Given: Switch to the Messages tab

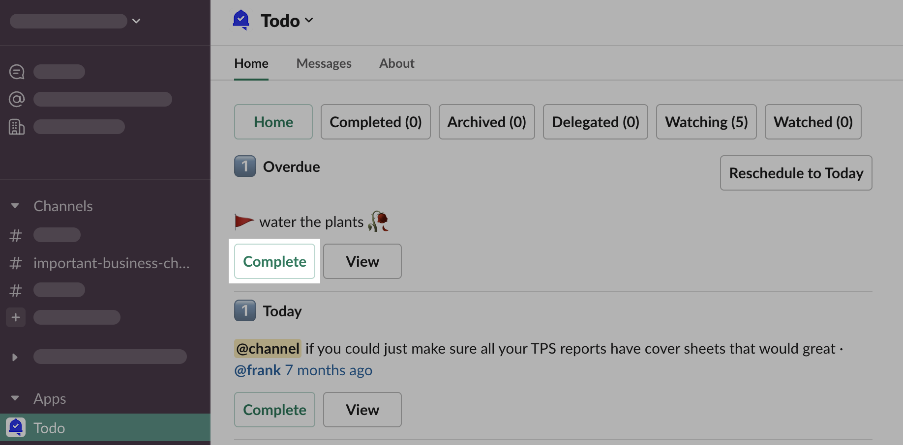Looking at the screenshot, I should pyautogui.click(x=324, y=63).
